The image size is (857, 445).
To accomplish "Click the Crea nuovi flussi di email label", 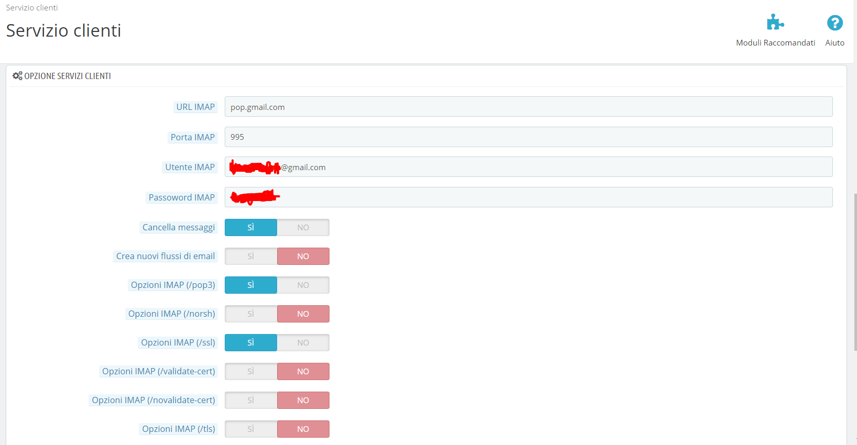I will coord(166,256).
